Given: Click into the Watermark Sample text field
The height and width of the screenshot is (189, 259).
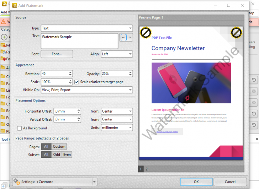Looking at the screenshot, I should (79, 41).
